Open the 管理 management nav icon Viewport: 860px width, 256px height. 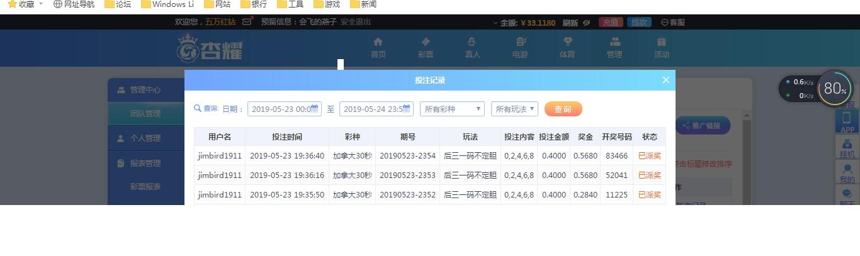pyautogui.click(x=614, y=42)
